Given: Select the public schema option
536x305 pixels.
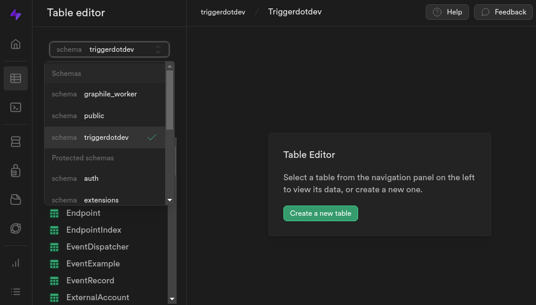Looking at the screenshot, I should [104, 116].
